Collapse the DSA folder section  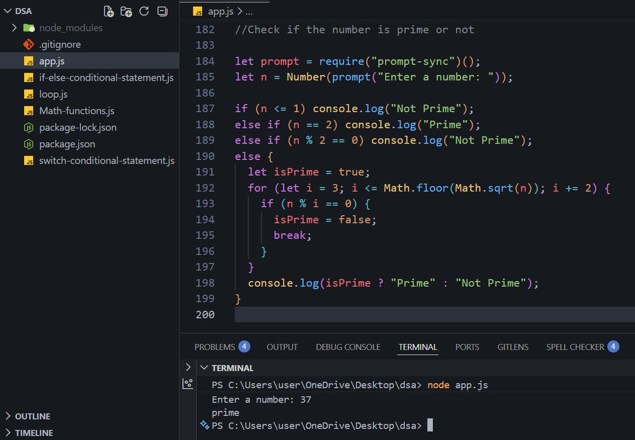[x=7, y=11]
